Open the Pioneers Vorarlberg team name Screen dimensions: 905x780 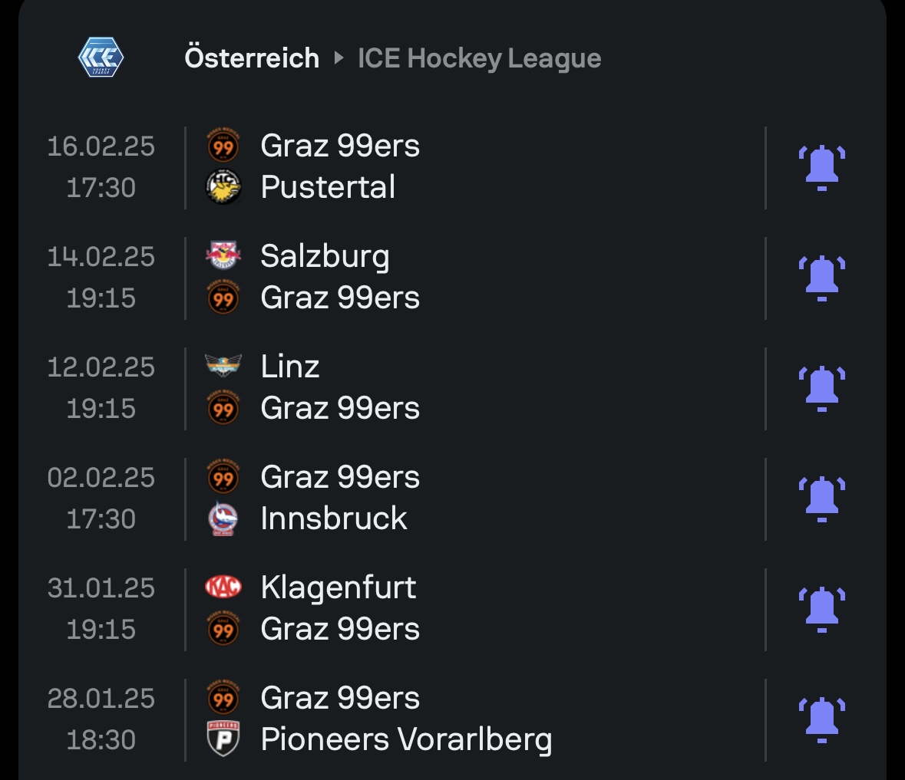click(406, 739)
